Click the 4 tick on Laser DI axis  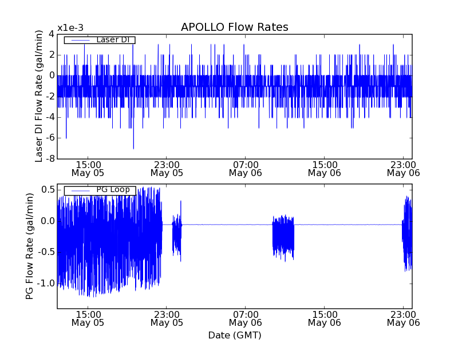pos(52,34)
